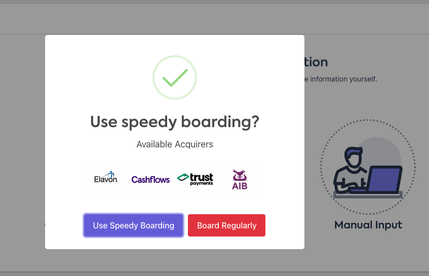Viewport: 429px width, 276px height.
Task: Click the "Use speedy boarding?" heading
Action: [175, 122]
